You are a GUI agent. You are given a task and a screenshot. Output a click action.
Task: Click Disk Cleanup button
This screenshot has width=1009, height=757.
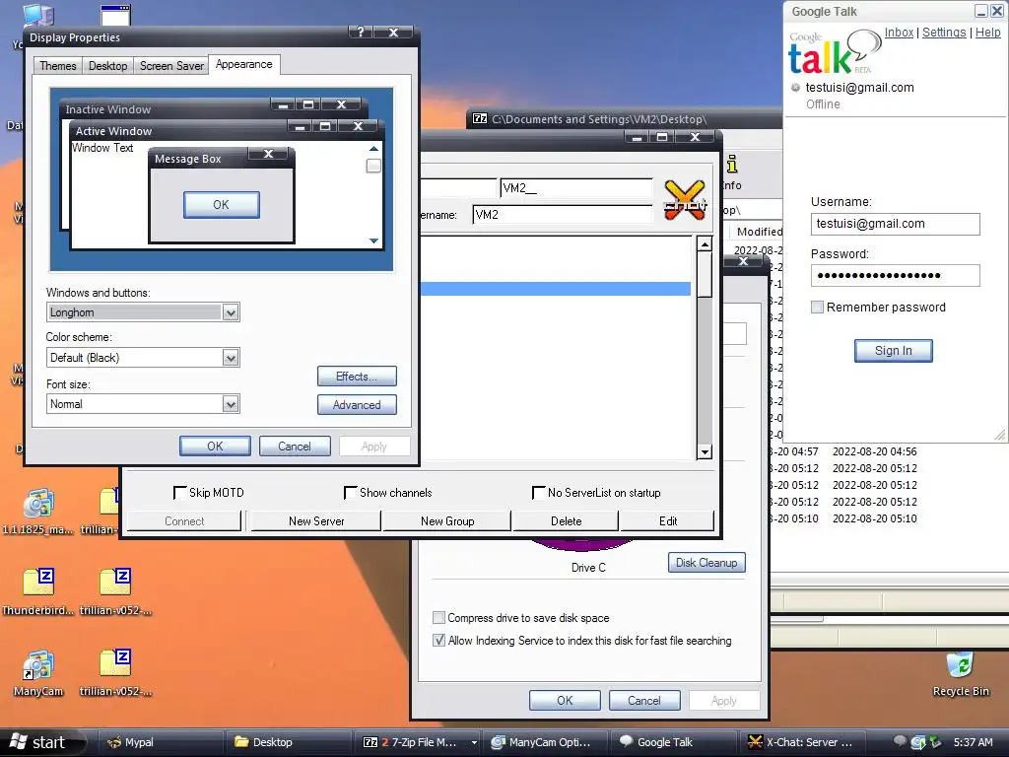[x=706, y=563]
